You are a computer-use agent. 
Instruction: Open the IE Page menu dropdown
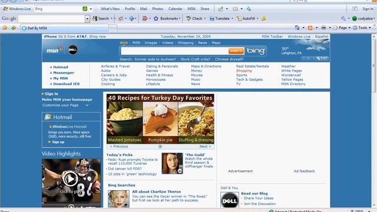(342, 28)
